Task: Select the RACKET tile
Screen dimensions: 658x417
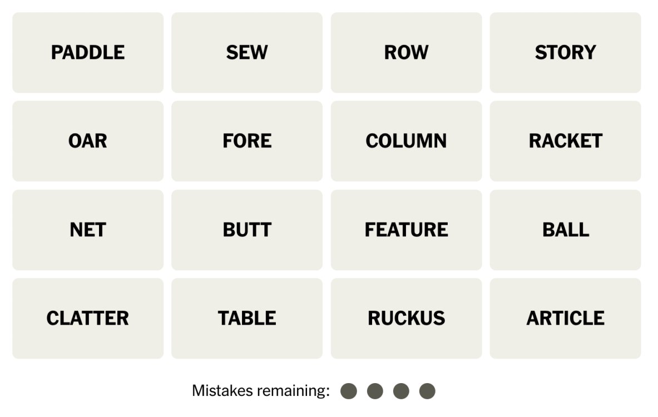Action: pos(565,141)
